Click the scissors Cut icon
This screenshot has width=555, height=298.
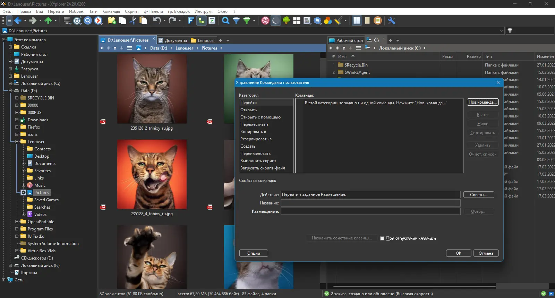click(x=133, y=21)
